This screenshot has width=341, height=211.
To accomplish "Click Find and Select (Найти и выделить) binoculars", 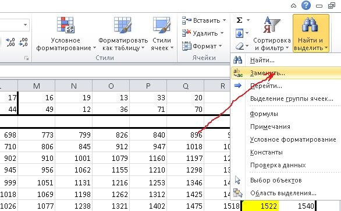I will pos(310,24).
